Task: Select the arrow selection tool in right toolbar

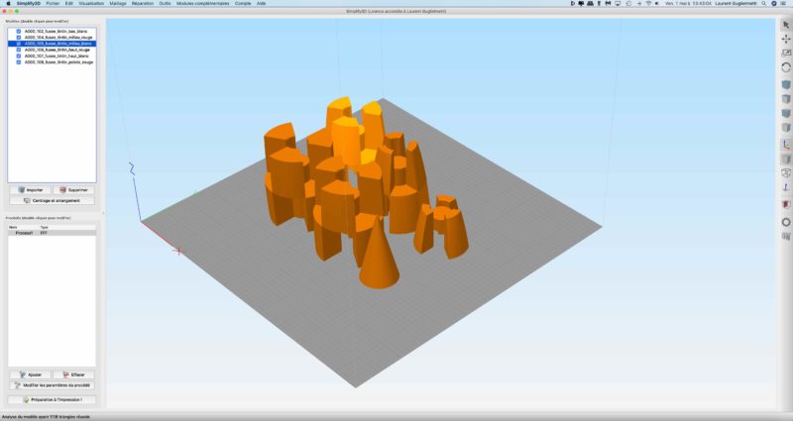Action: click(786, 25)
